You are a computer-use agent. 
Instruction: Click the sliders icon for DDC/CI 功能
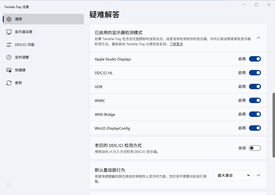(9, 45)
